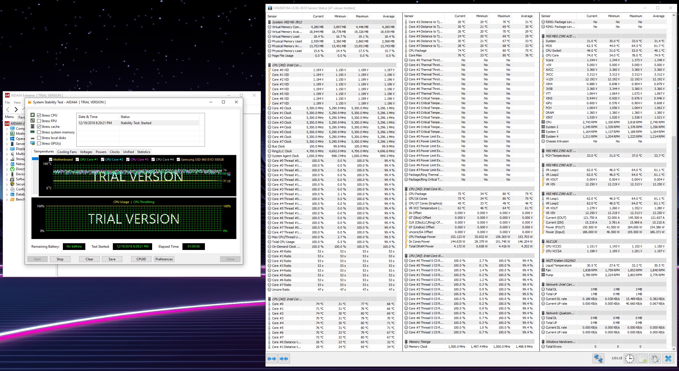
Task: Click the blue X close sensors icon
Action: pos(668,358)
